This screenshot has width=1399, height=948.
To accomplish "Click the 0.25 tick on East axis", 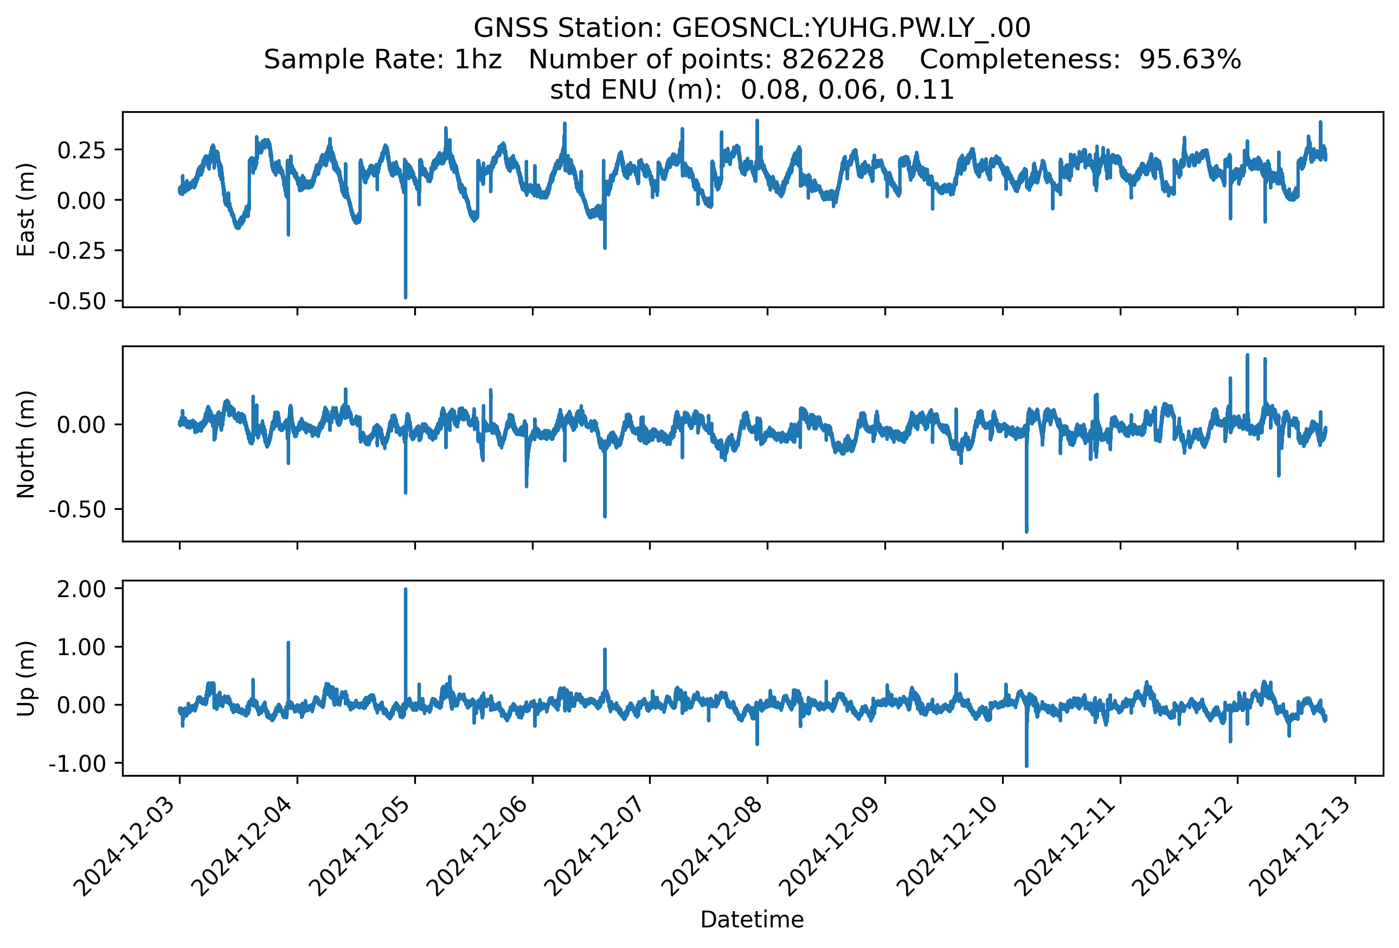I will point(81,150).
